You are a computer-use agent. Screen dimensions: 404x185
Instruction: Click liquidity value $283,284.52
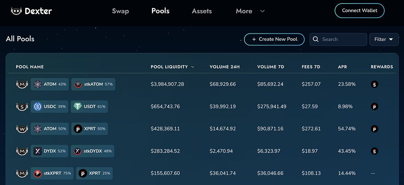tap(165, 151)
